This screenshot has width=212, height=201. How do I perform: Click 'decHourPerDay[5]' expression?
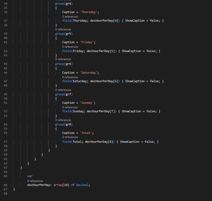[101, 51]
